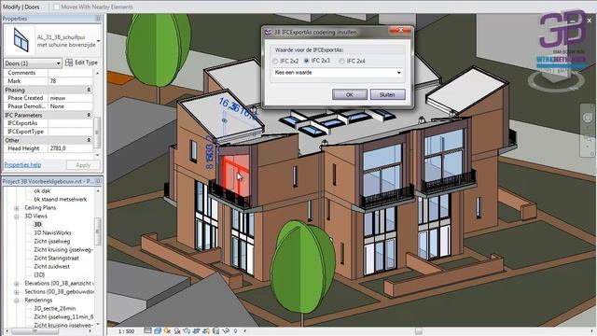This screenshot has width=597, height=336.
Task: Click the navigation bar steering wheel icon
Action: (x=587, y=118)
